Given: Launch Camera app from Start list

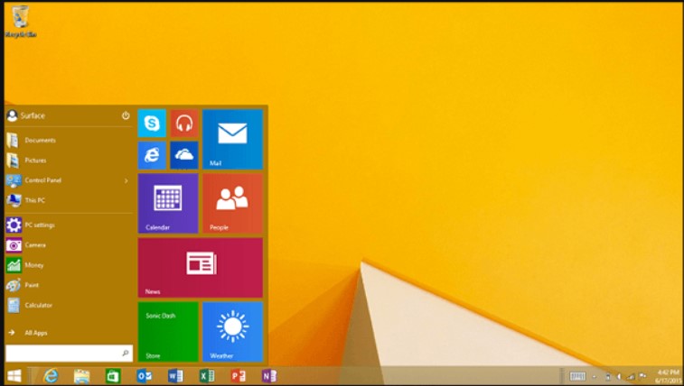Looking at the screenshot, I should point(69,245).
